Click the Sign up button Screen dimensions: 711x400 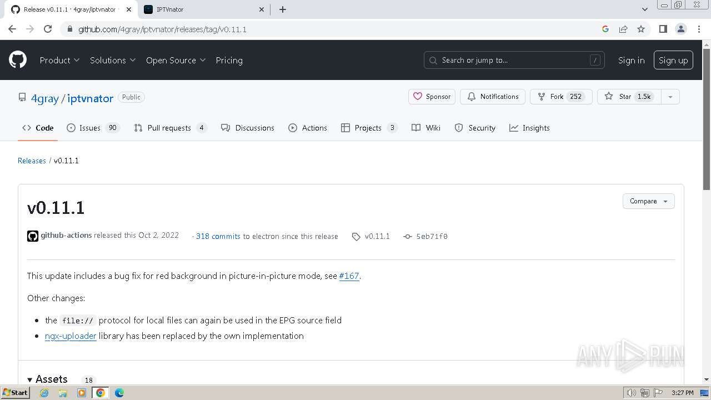click(x=673, y=60)
